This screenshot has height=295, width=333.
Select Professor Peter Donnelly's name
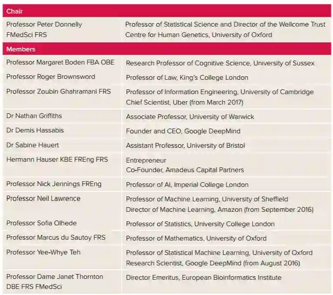coord(44,24)
